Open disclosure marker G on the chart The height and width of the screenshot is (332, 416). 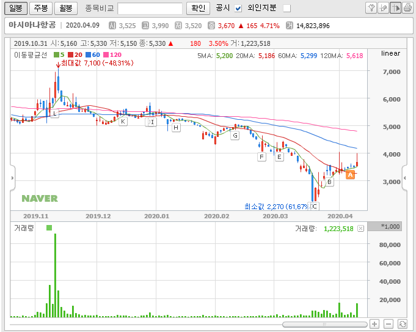point(235,136)
